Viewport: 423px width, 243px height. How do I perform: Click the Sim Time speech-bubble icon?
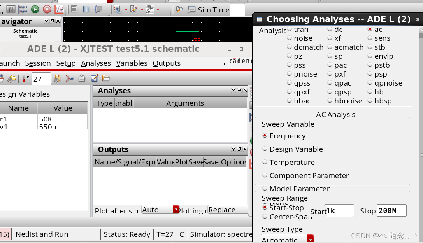click(x=191, y=10)
